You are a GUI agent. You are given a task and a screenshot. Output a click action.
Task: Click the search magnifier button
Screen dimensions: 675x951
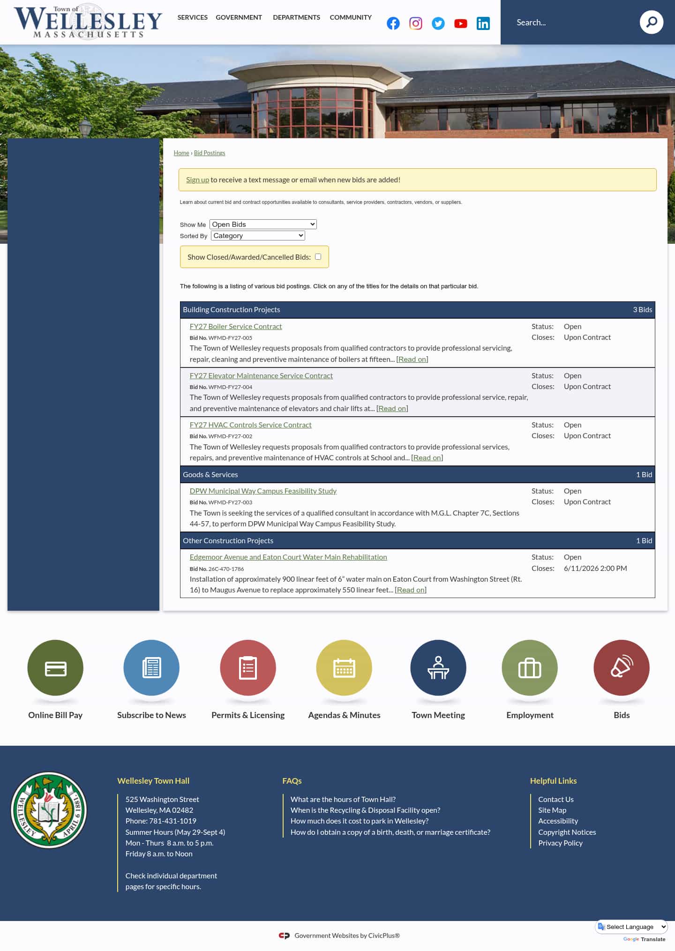651,22
